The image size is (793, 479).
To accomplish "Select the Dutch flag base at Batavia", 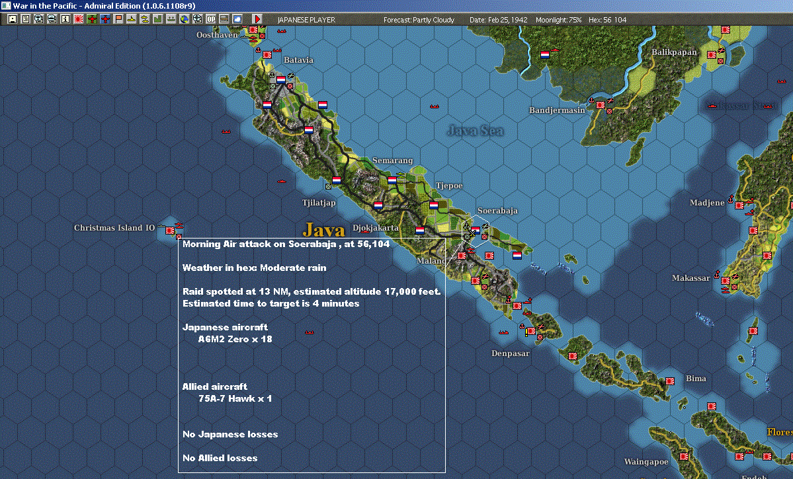I will pos(280,79).
